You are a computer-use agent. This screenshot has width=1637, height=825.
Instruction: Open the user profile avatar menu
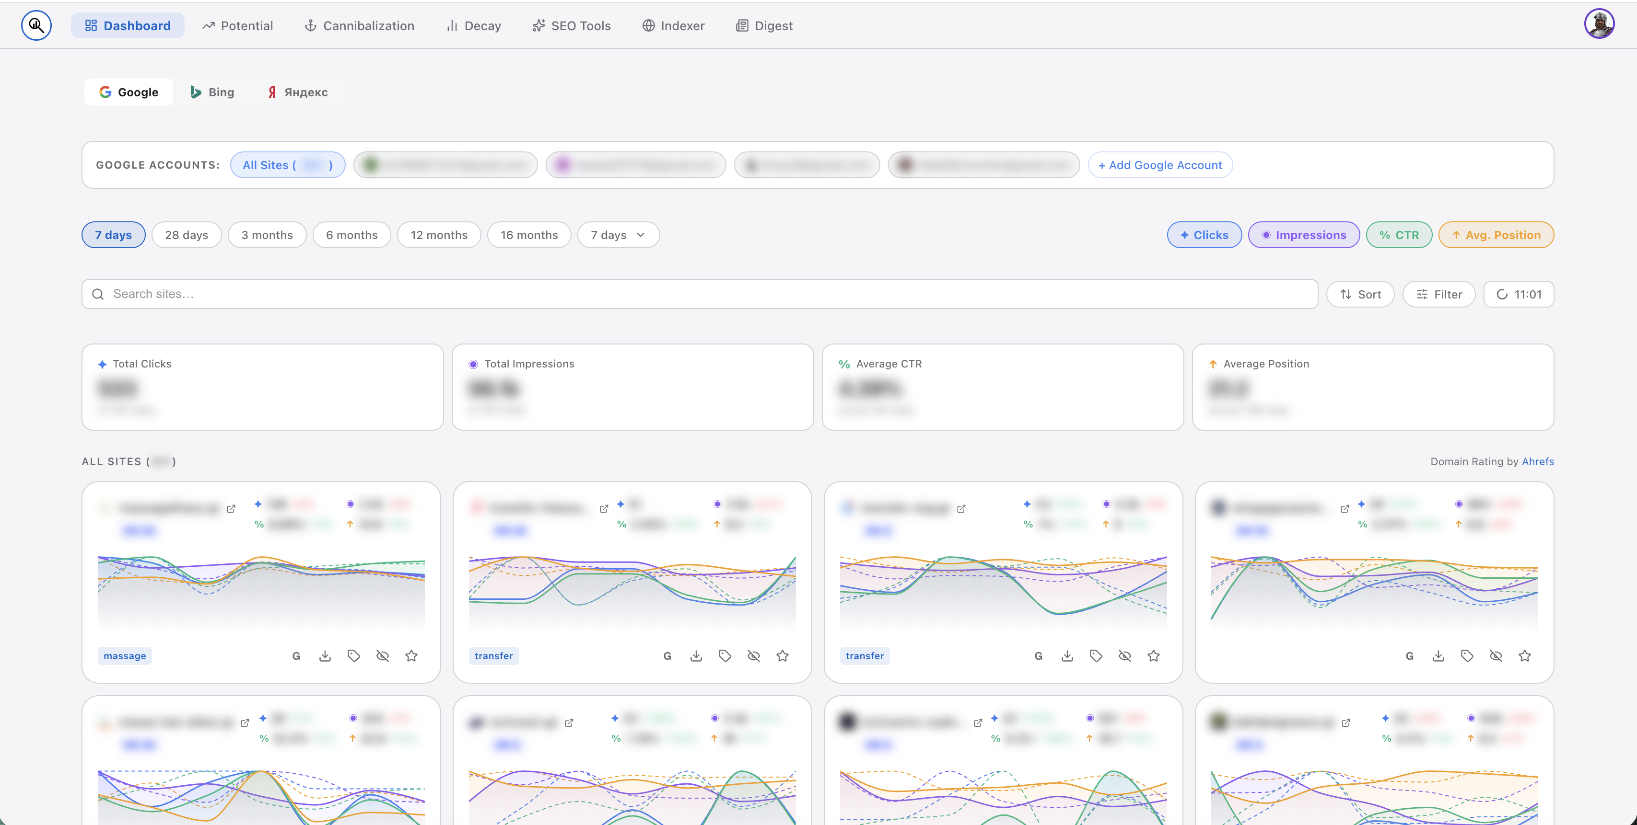(x=1599, y=24)
